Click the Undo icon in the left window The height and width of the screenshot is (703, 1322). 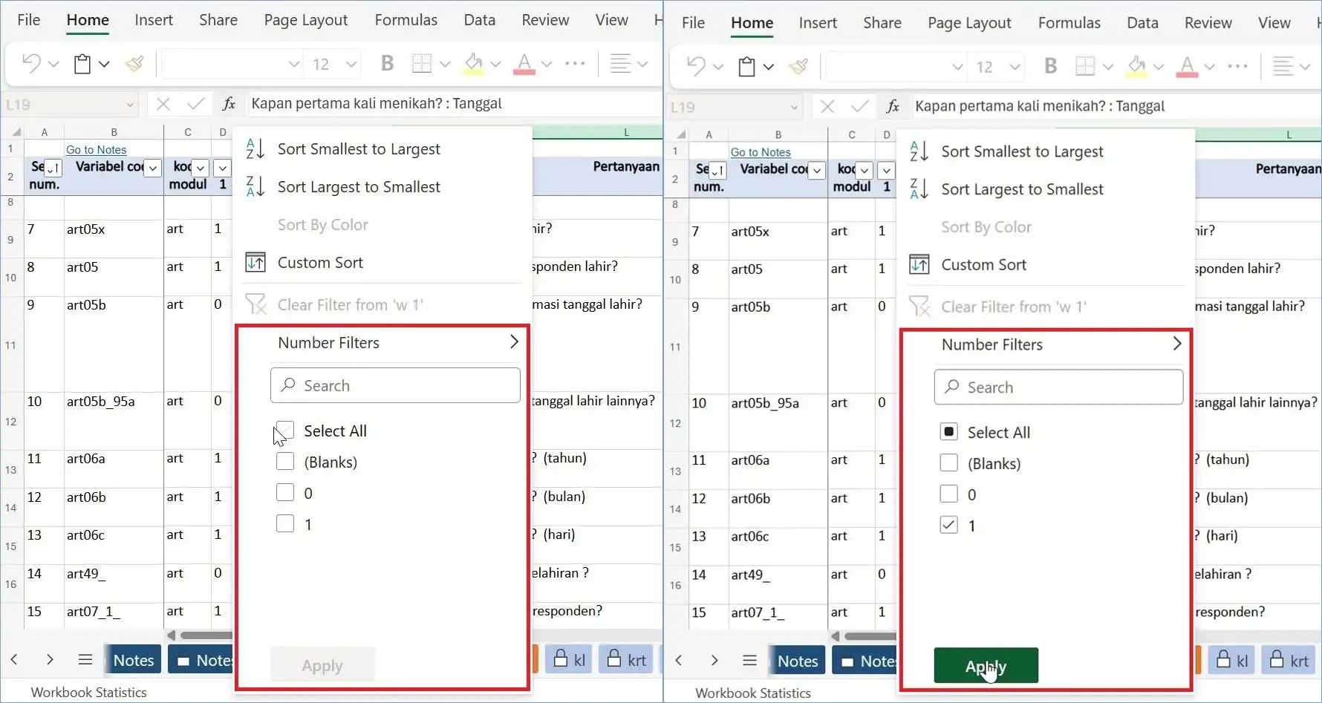[x=31, y=64]
